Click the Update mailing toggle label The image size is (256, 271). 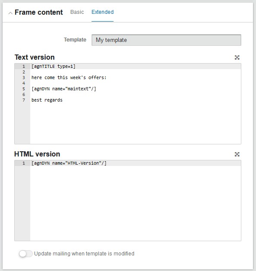click(84, 254)
